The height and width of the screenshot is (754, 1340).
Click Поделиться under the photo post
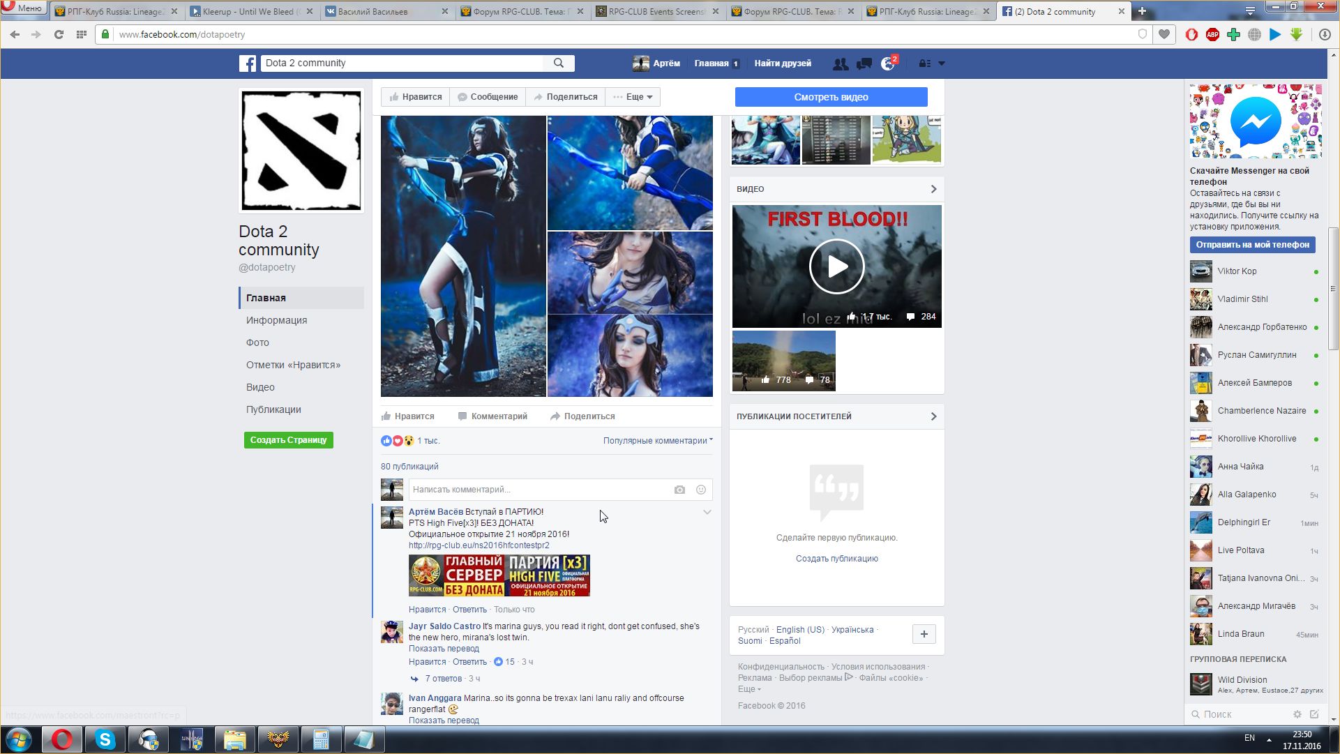[582, 416]
